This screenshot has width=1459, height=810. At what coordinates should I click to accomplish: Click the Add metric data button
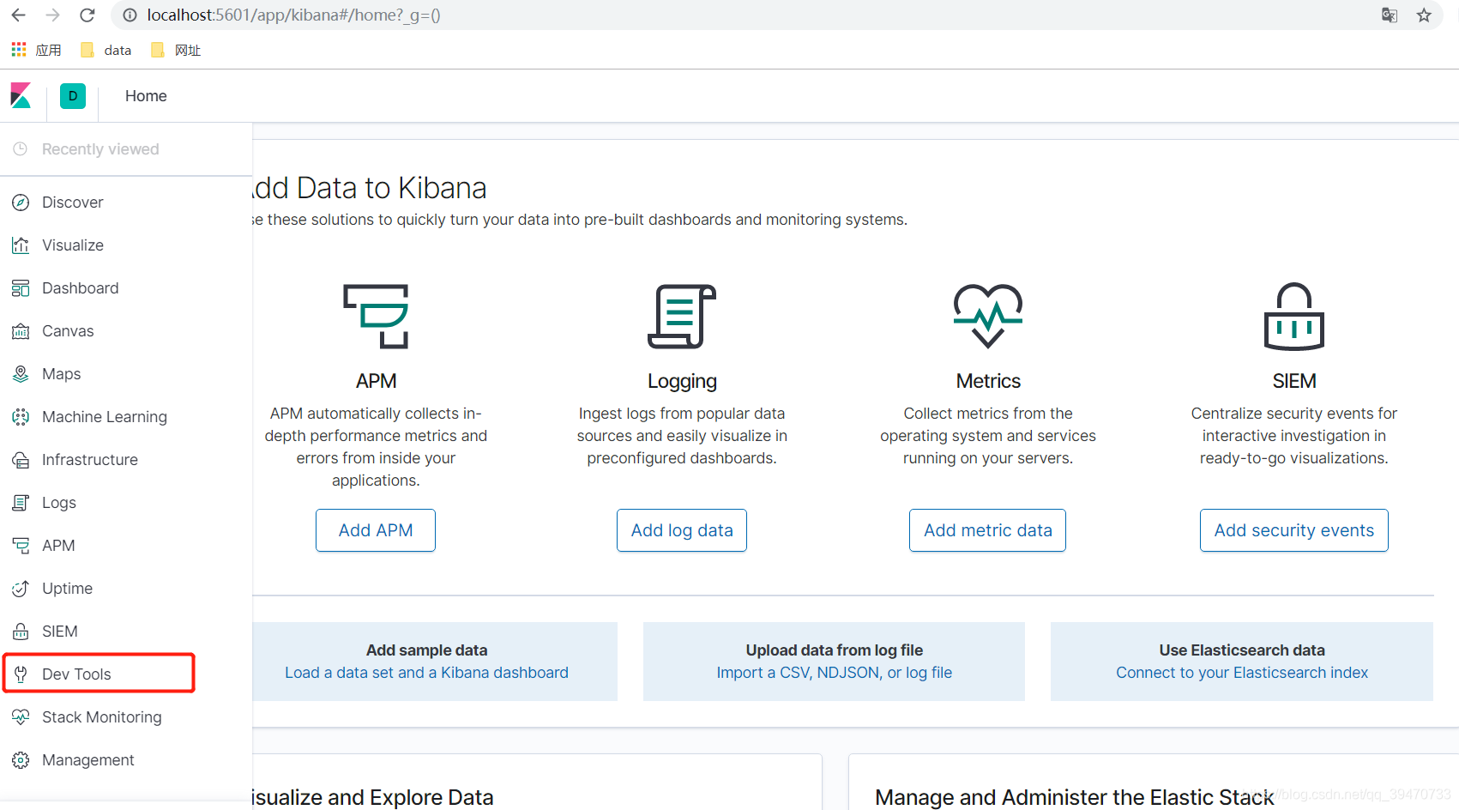point(987,529)
